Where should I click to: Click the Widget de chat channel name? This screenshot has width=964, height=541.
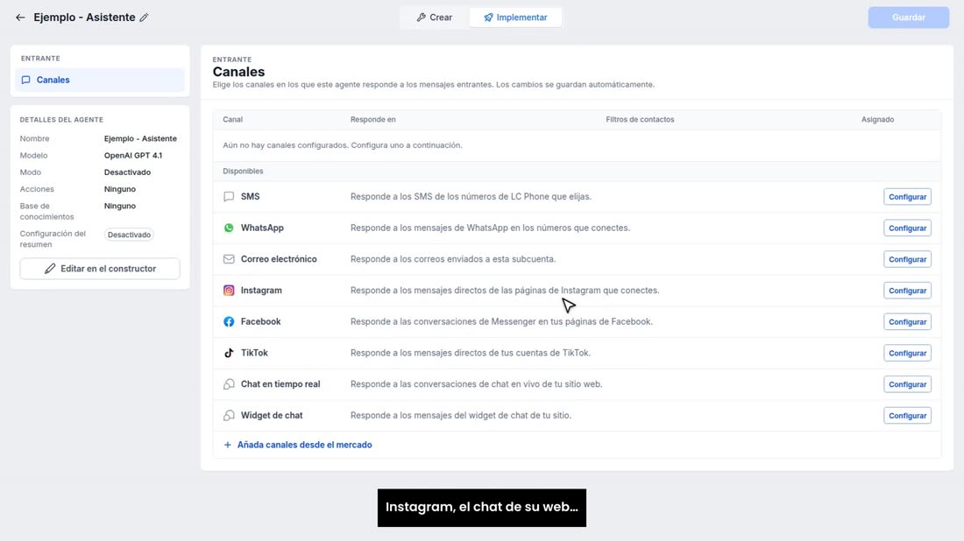(272, 416)
